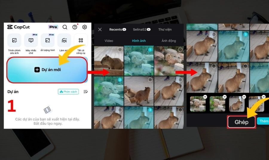
Task: Switch to the Ảnh động tab
Action: pos(169,41)
